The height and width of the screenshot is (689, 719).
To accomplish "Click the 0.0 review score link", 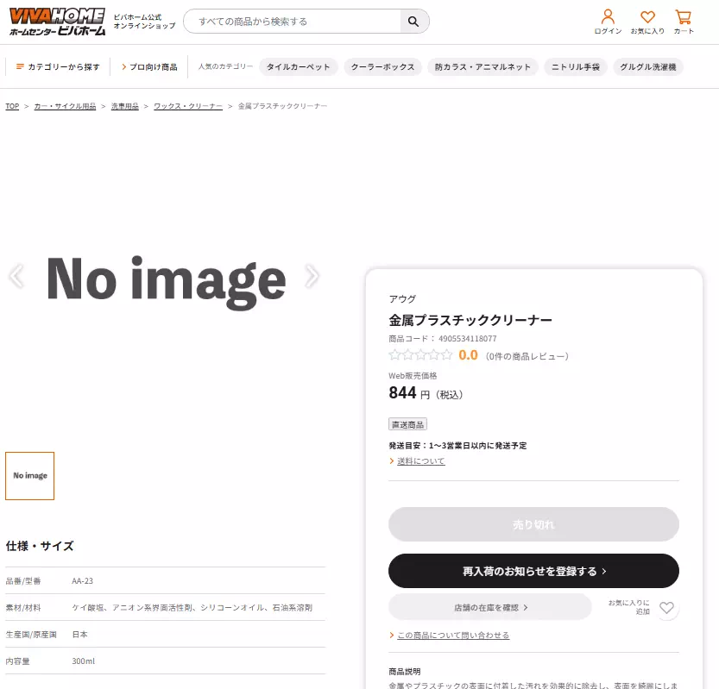I will 468,354.
